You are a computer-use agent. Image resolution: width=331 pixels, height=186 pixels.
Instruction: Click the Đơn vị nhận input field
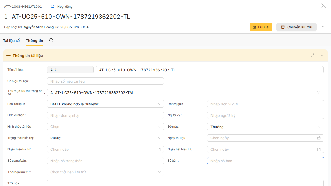[x=106, y=115]
